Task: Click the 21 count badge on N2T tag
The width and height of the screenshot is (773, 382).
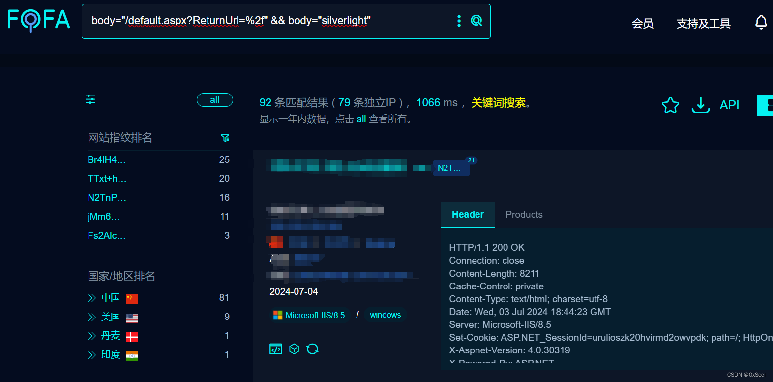Action: [471, 160]
